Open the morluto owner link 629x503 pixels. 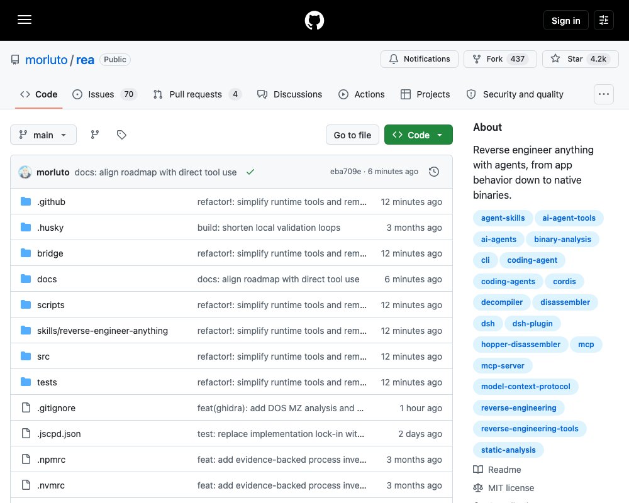(x=46, y=60)
